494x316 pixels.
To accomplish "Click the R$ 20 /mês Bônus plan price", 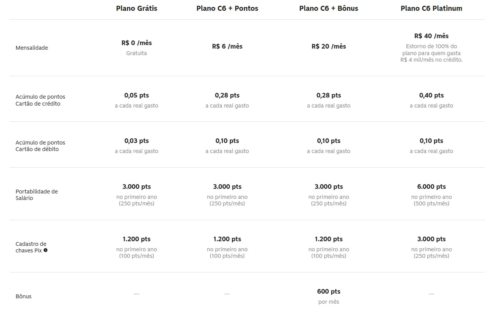I will click(x=329, y=46).
